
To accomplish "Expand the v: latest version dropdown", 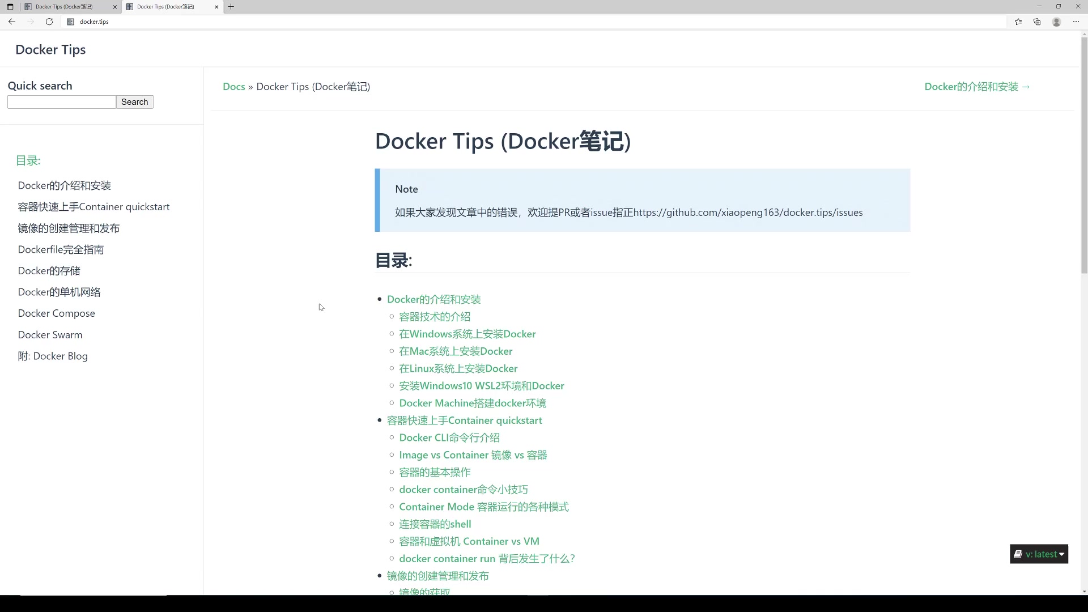I will [1039, 554].
